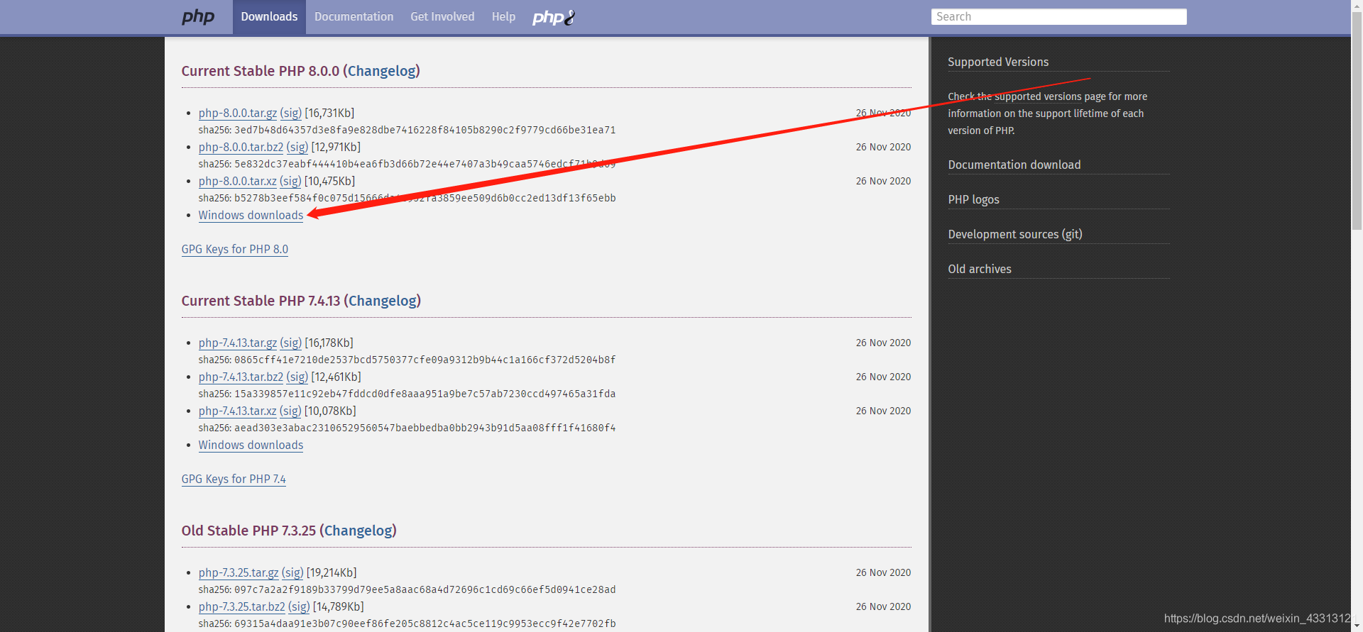Screen dimensions: 1363x632
Task: Download php-7.3.25.tar.gz
Action: tap(239, 572)
